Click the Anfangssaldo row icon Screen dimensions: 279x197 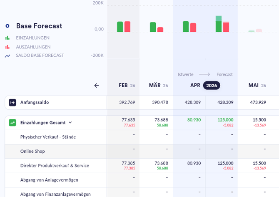(12, 102)
